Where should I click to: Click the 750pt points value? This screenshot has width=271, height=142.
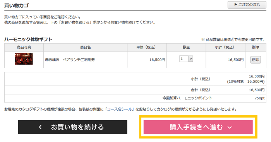coord(259,98)
